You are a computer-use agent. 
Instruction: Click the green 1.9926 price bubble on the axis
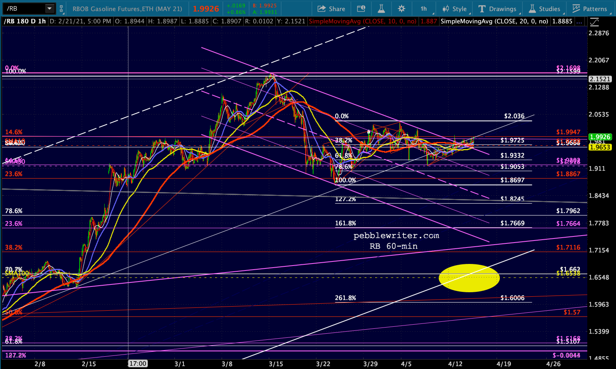point(600,137)
